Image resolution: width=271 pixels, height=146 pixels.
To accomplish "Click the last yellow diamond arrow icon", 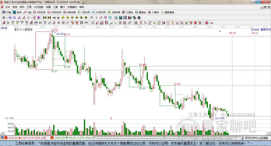I will pos(86,18).
